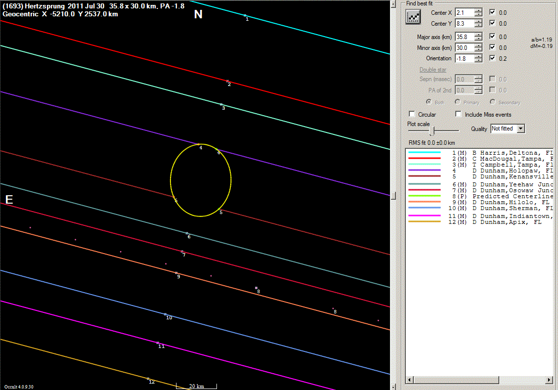This screenshot has width=558, height=390.
Task: Increment Major axis spinner up arrow
Action: (x=478, y=35)
